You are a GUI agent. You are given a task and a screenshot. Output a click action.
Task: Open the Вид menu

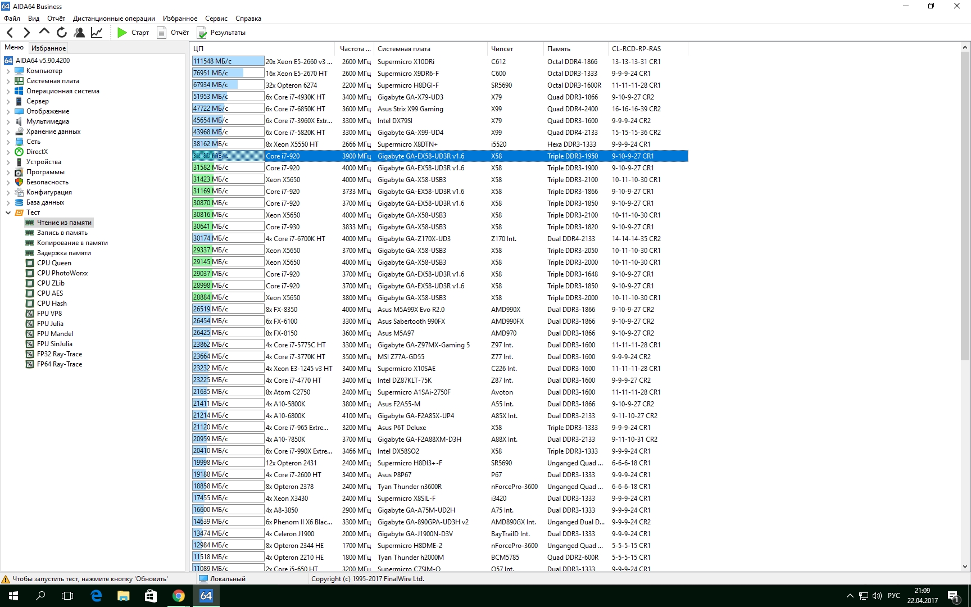[34, 19]
